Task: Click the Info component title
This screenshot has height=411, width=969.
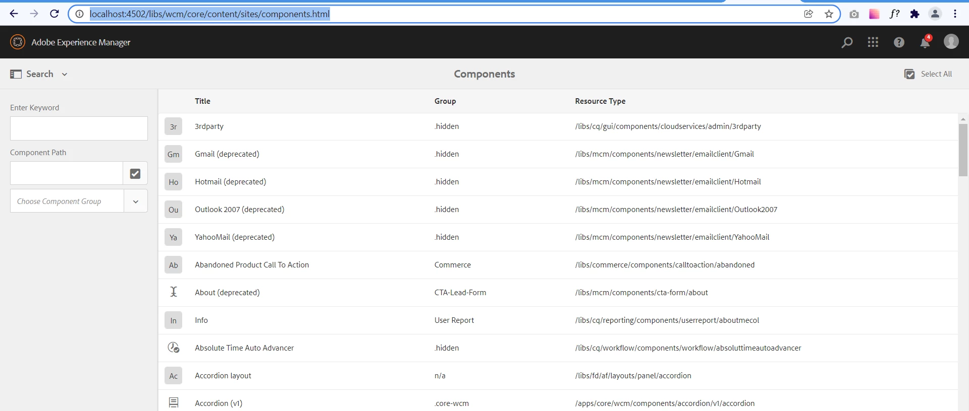Action: tap(201, 320)
